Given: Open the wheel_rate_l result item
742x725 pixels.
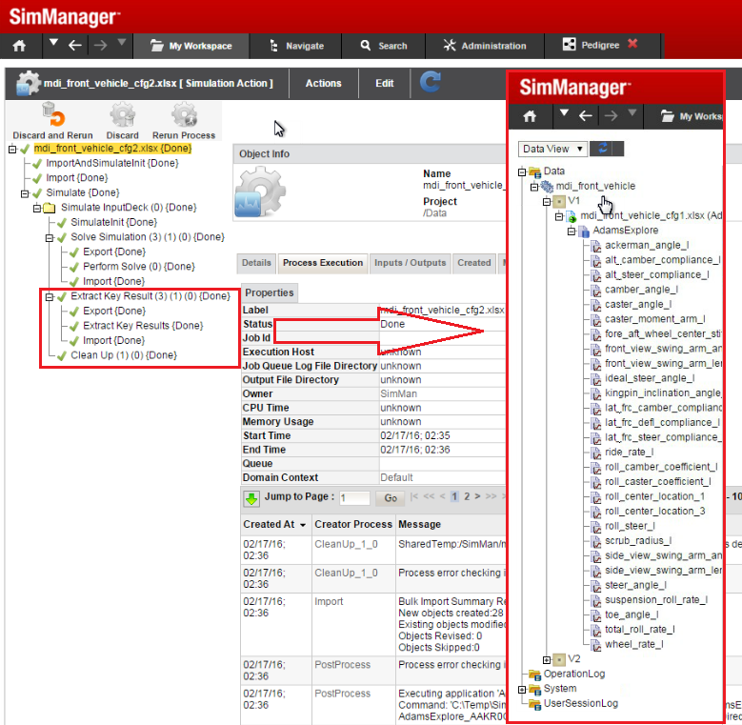Looking at the screenshot, I should pyautogui.click(x=634, y=644).
